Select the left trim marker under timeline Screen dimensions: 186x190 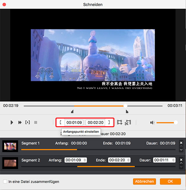click(72, 111)
